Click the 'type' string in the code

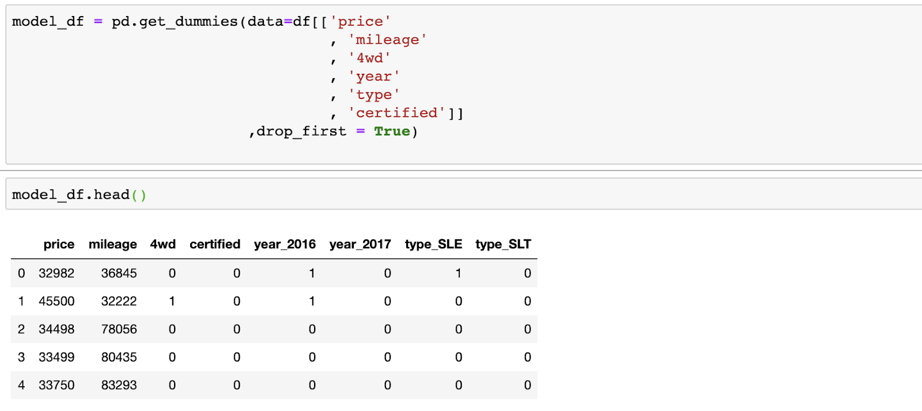point(374,95)
